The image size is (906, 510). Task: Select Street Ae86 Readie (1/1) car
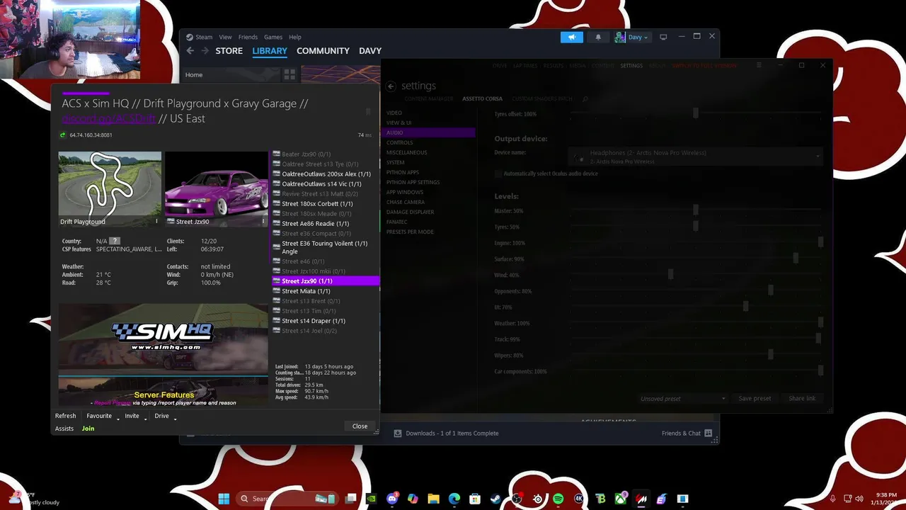point(326,223)
